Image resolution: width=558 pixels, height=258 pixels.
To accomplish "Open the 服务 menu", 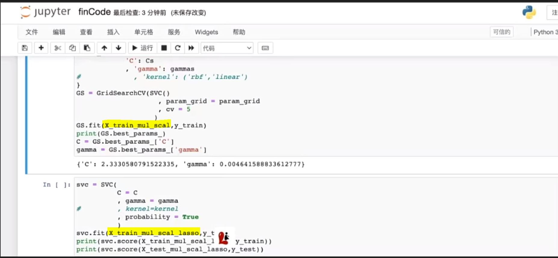I will (174, 32).
